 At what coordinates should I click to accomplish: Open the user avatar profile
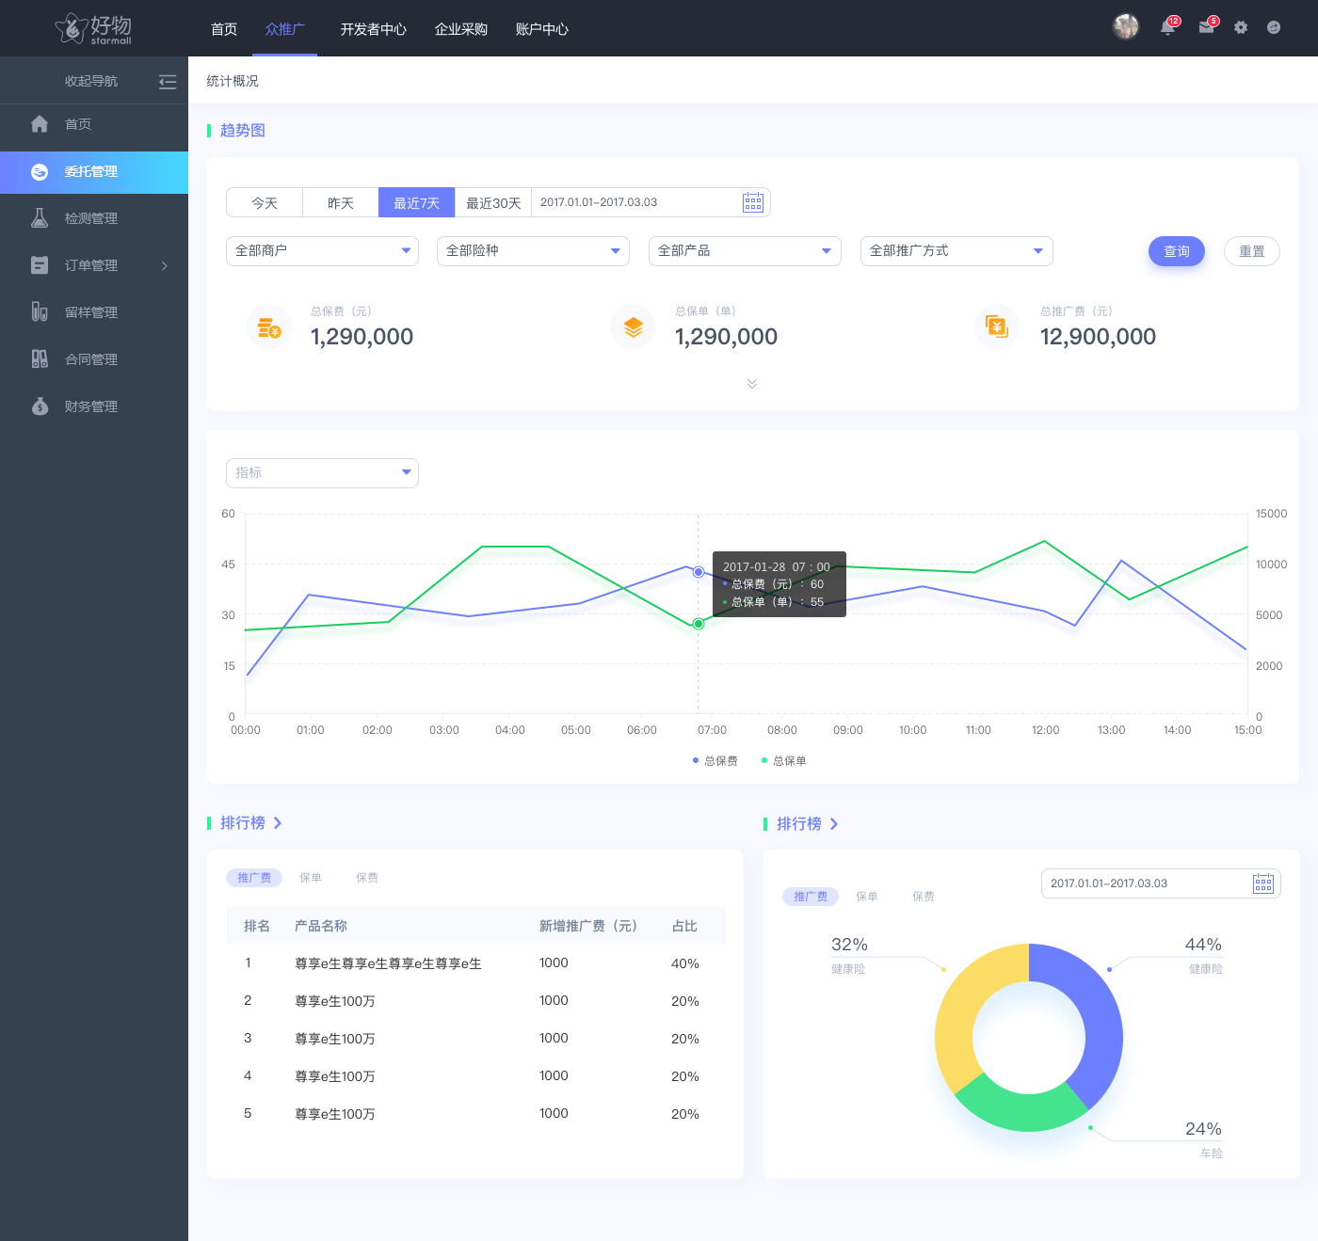[1126, 27]
